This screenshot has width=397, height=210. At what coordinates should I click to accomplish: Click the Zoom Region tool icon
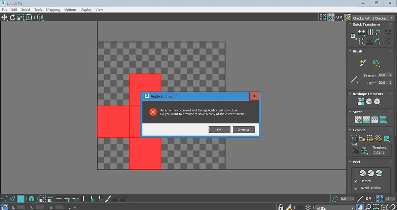pos(376,207)
